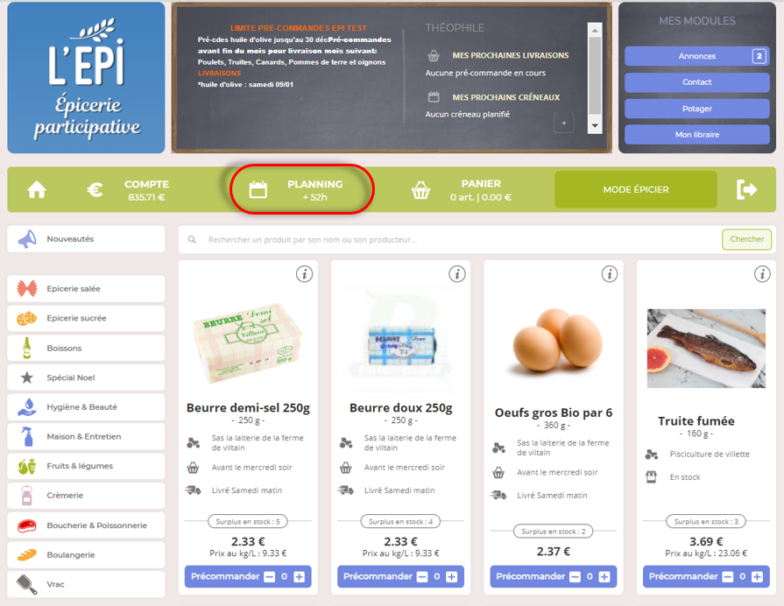The image size is (784, 606).
Task: Open the Panier basket summary
Action: coord(461,190)
